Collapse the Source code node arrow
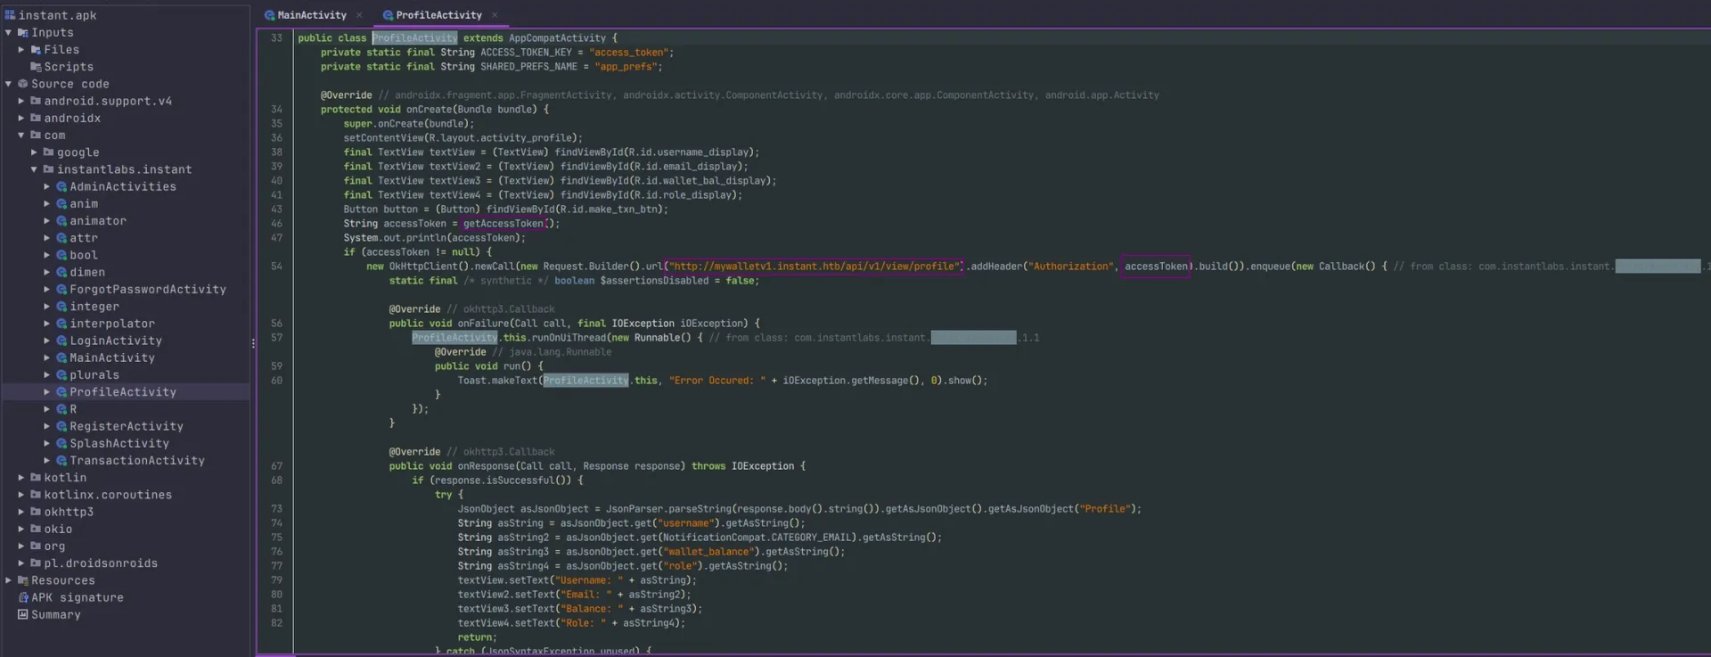Image resolution: width=1711 pixels, height=657 pixels. (x=9, y=84)
